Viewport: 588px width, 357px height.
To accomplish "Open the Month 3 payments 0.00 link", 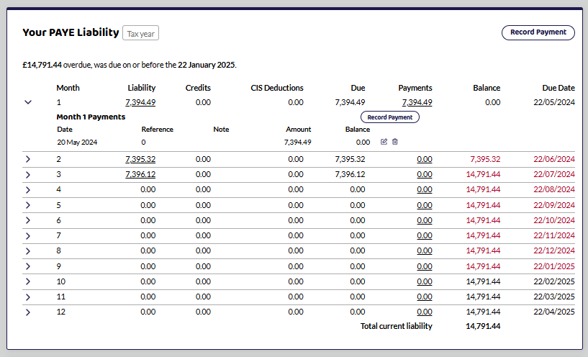I will click(425, 174).
